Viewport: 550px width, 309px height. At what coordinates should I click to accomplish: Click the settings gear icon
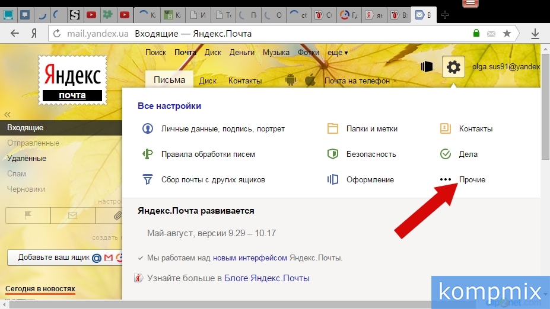coord(453,67)
